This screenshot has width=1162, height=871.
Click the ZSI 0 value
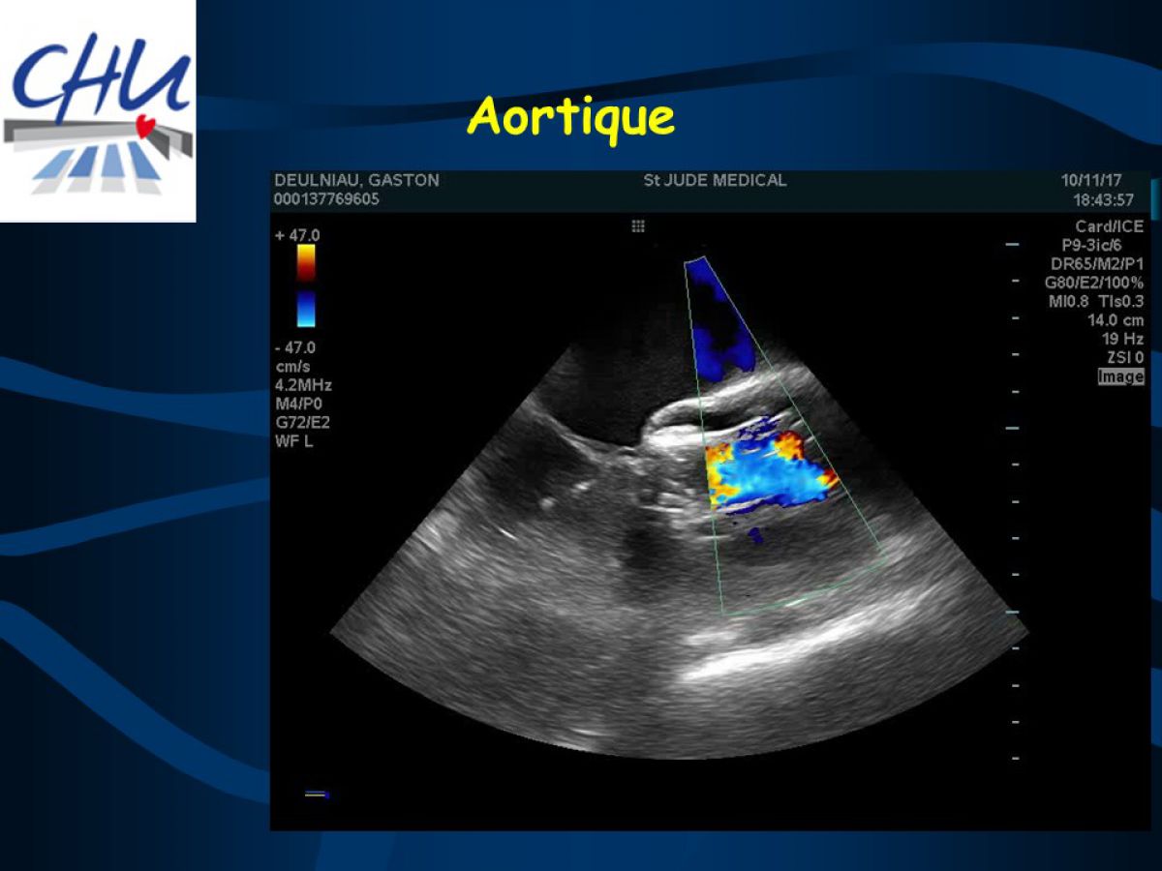1125,358
